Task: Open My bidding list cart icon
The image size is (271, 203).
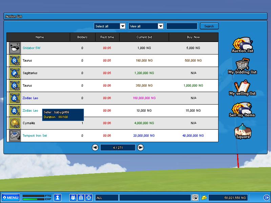Action: coord(242,66)
